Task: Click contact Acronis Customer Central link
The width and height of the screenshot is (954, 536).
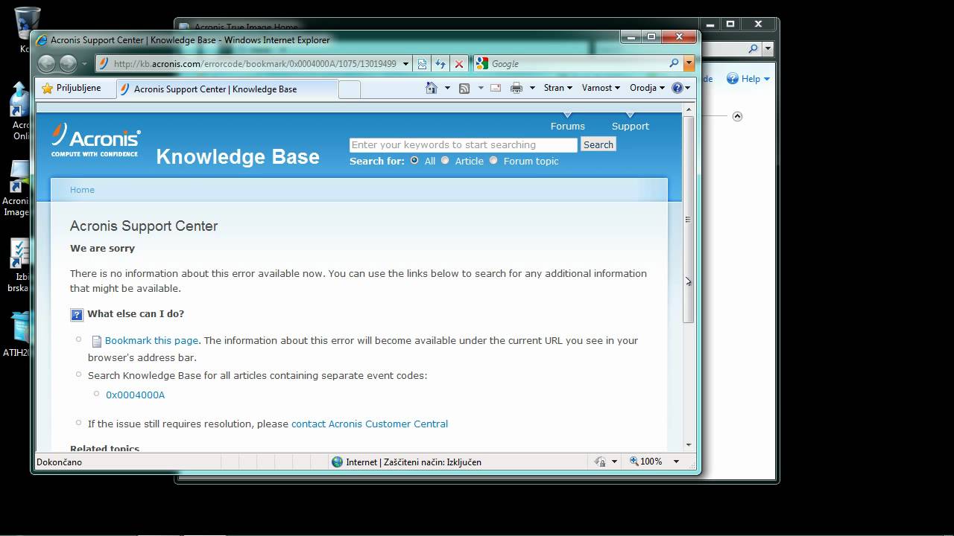Action: click(370, 424)
